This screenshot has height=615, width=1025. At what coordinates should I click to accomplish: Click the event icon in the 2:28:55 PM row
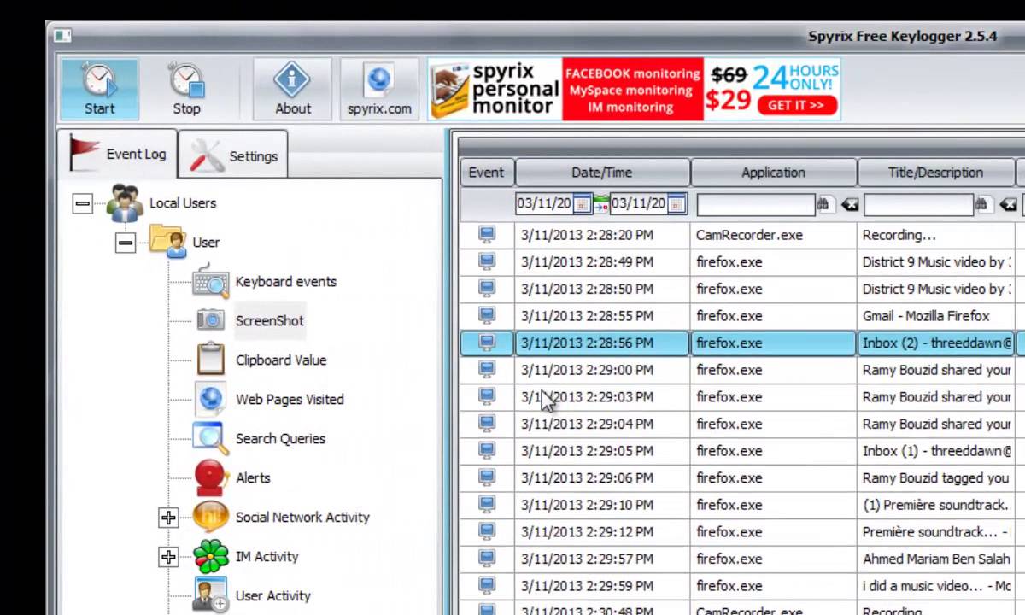click(x=487, y=315)
